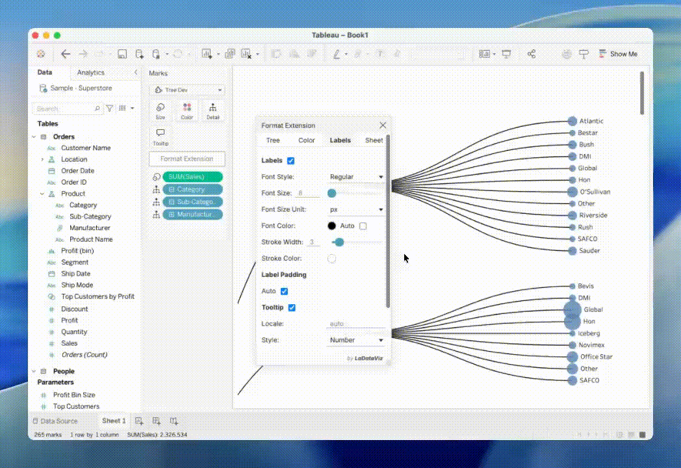Image resolution: width=681 pixels, height=468 pixels.
Task: Click the Format Extension button
Action: pyautogui.click(x=186, y=159)
